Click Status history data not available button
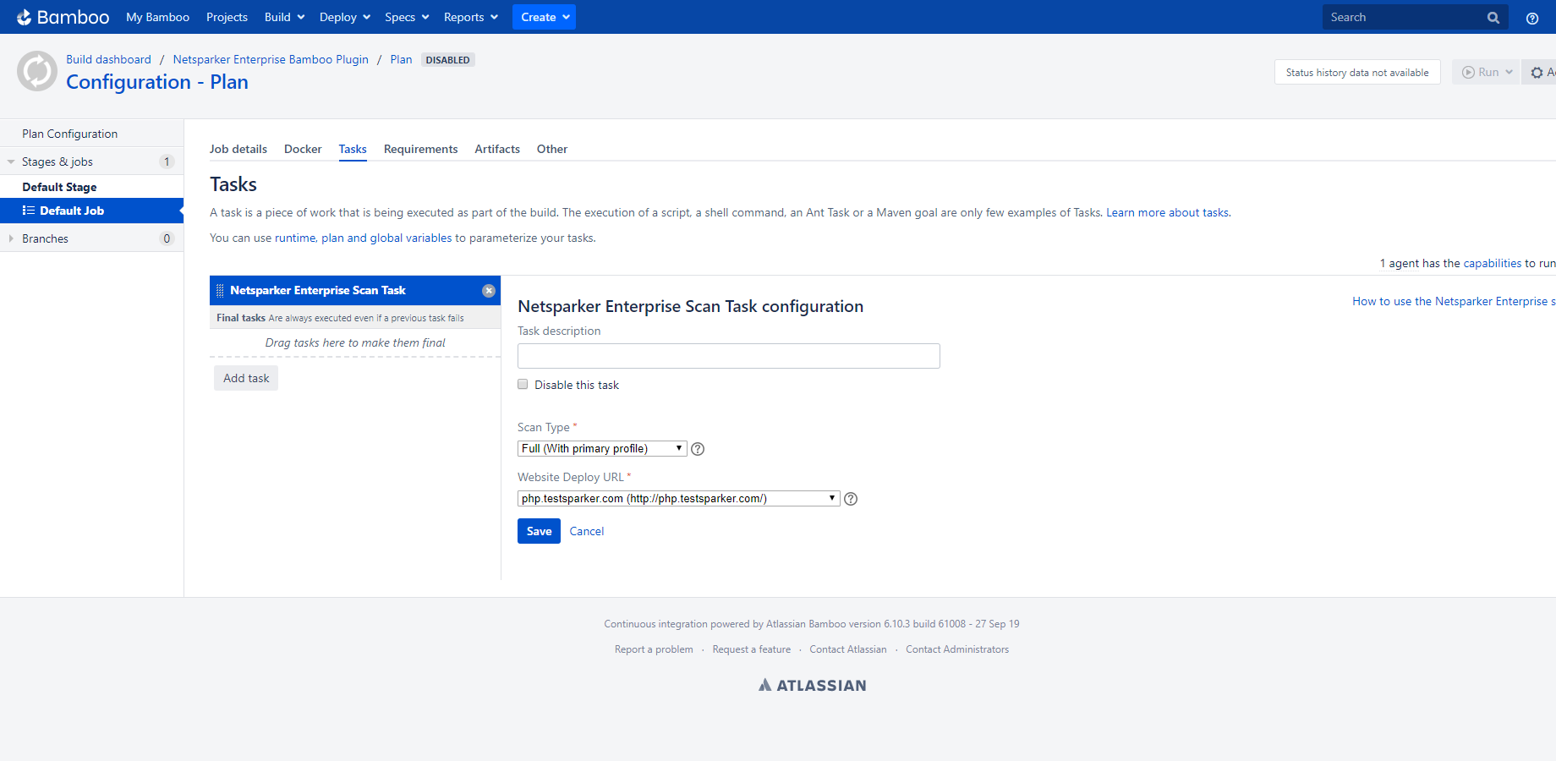This screenshot has height=761, width=1556. (1357, 72)
